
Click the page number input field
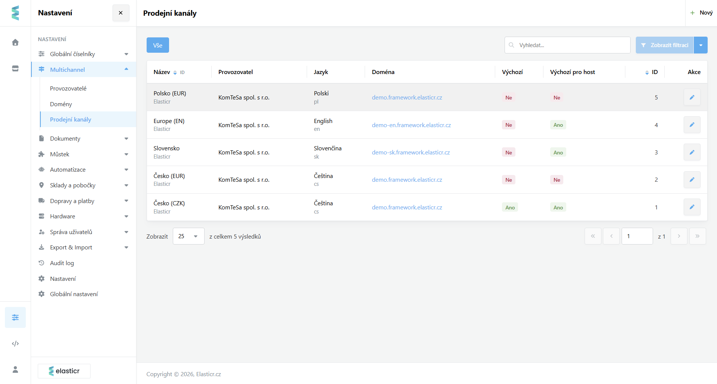[637, 236]
